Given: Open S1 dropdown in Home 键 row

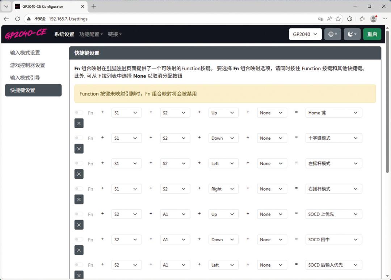Looking at the screenshot, I should click(126, 113).
